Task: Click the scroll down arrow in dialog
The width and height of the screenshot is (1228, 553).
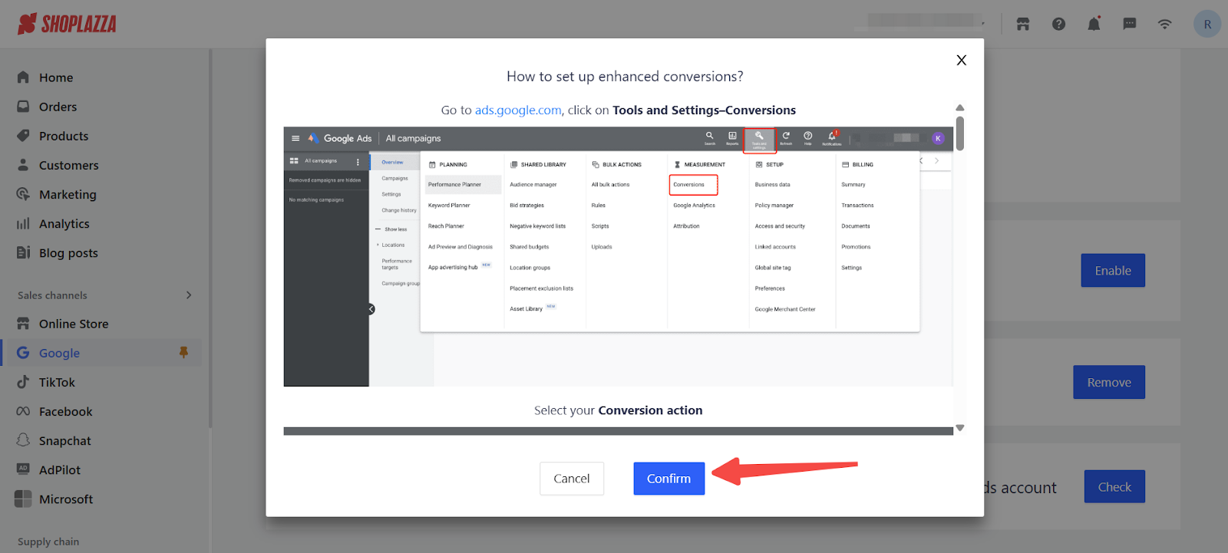Action: click(959, 428)
